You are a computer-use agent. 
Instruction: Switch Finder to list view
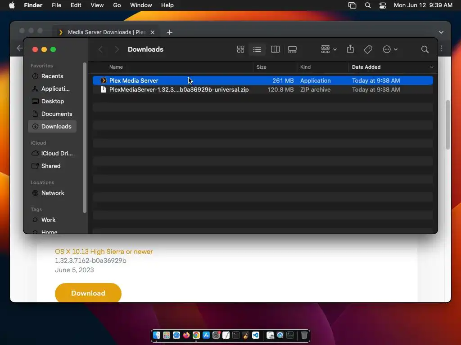tap(257, 49)
